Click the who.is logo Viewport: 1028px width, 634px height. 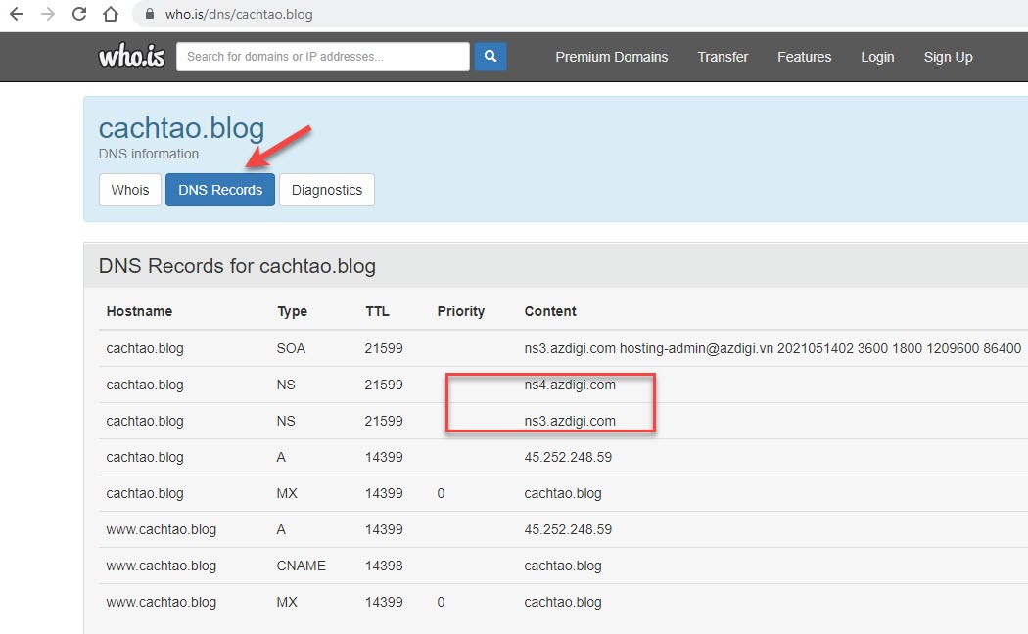point(131,57)
